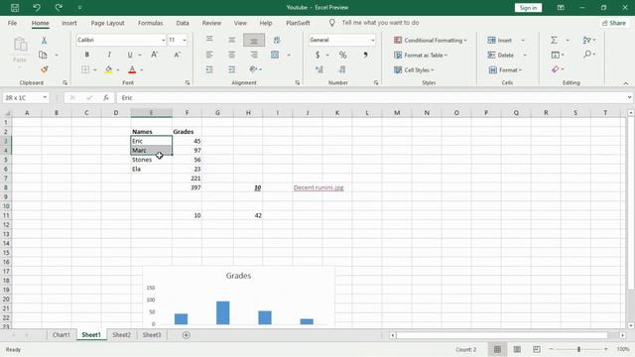The width and height of the screenshot is (635, 357).
Task: Open the File menu
Action: tap(12, 23)
